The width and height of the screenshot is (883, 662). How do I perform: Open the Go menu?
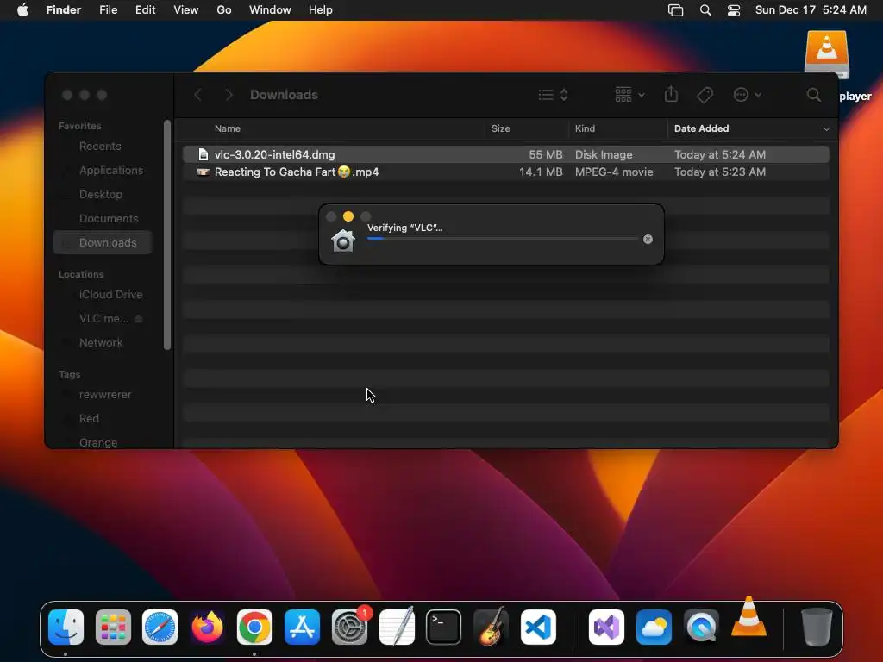point(223,10)
